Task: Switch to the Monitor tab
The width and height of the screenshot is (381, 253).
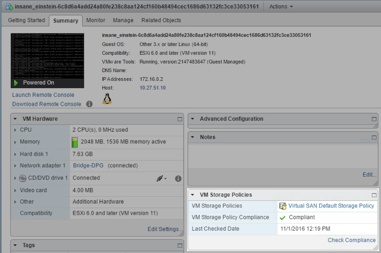Action: (x=95, y=20)
